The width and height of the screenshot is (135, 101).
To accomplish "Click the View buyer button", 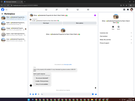I will (46, 23).
